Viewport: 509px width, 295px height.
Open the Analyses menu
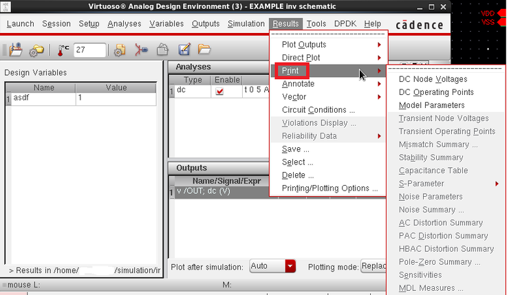point(124,23)
